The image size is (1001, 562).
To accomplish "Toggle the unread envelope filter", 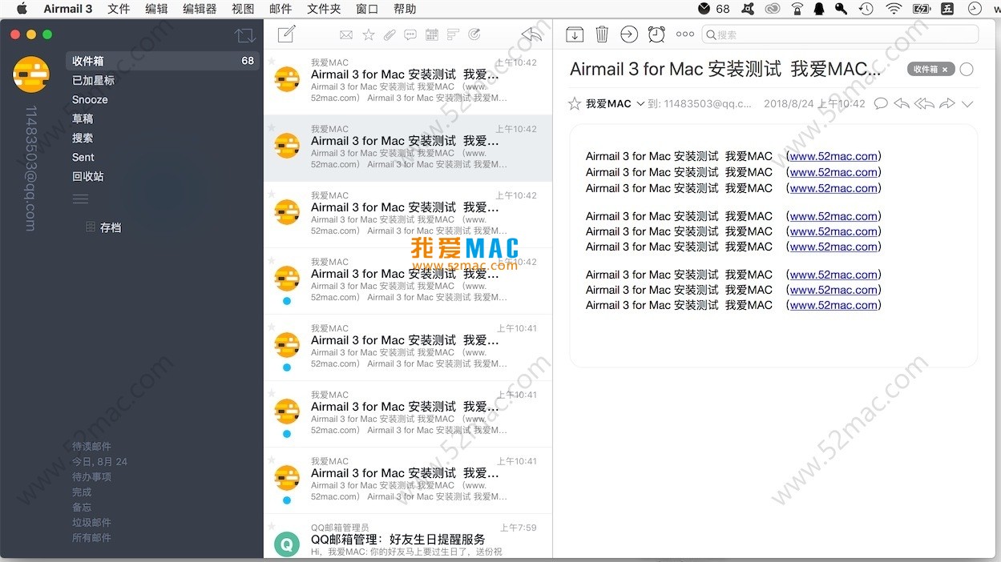I will (346, 34).
